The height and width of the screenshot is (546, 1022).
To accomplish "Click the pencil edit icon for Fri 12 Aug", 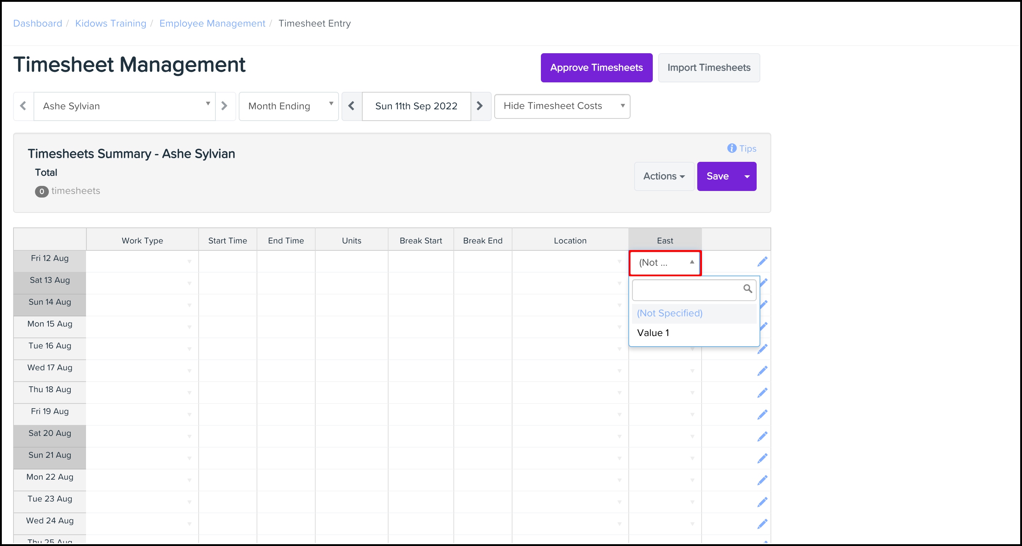I will pyautogui.click(x=762, y=262).
